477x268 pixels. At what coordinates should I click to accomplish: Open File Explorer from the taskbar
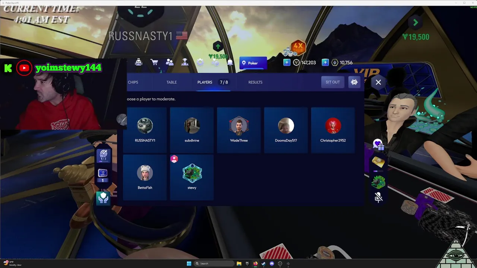click(239, 264)
